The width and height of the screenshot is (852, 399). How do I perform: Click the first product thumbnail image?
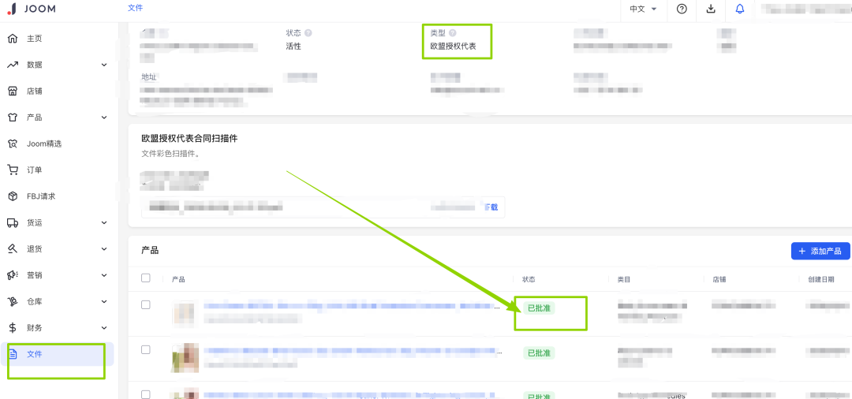pyautogui.click(x=185, y=313)
